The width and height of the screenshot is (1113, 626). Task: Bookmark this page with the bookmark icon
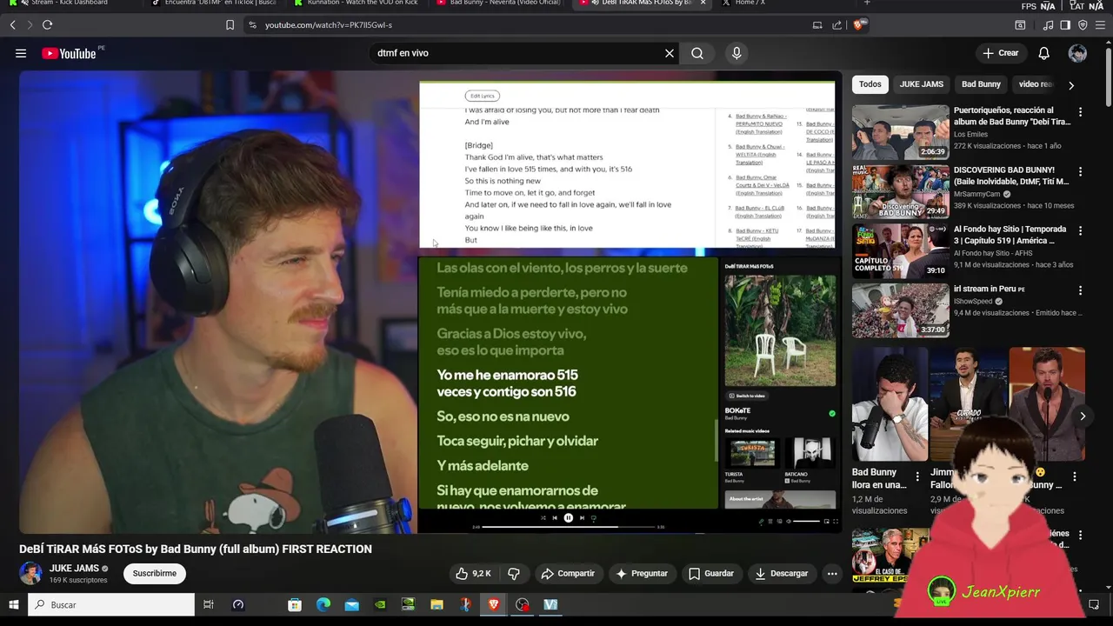[230, 25]
